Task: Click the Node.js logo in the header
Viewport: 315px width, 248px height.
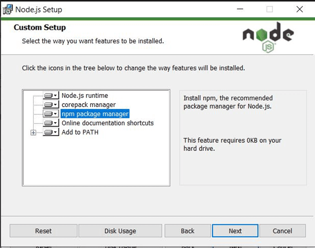Action: [x=267, y=37]
